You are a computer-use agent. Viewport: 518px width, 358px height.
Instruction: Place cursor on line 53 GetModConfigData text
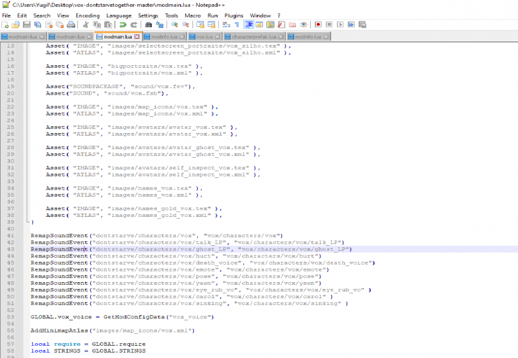click(x=135, y=316)
